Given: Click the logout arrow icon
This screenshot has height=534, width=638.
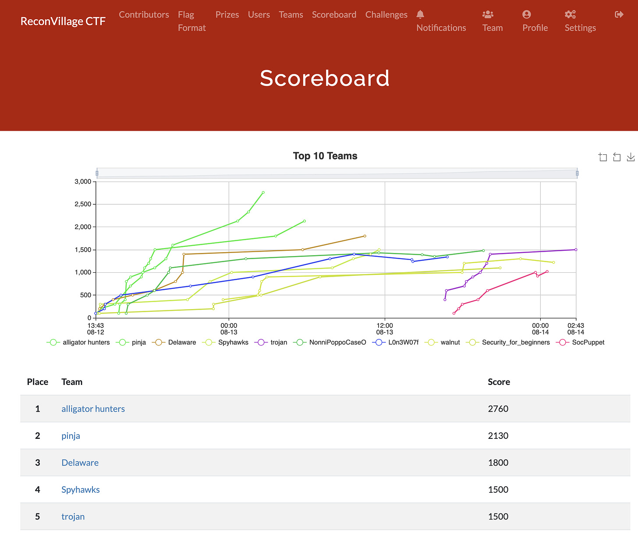Looking at the screenshot, I should click(619, 14).
